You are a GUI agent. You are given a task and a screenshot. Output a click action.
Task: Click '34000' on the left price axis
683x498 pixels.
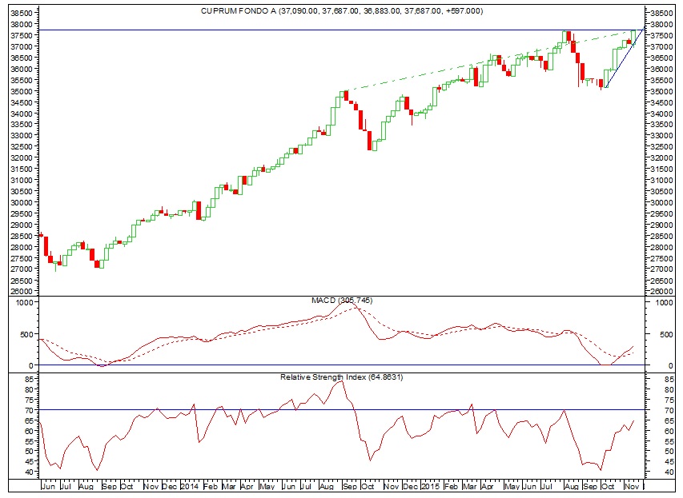pyautogui.click(x=22, y=114)
